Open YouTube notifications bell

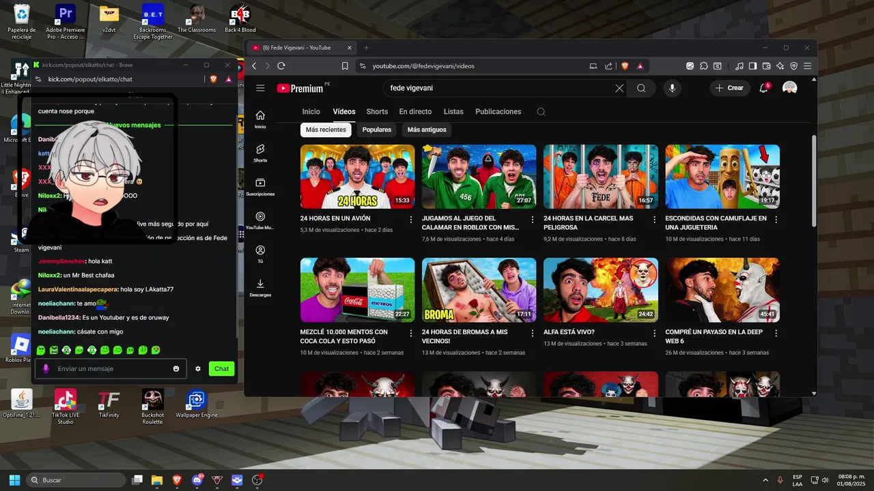point(764,88)
